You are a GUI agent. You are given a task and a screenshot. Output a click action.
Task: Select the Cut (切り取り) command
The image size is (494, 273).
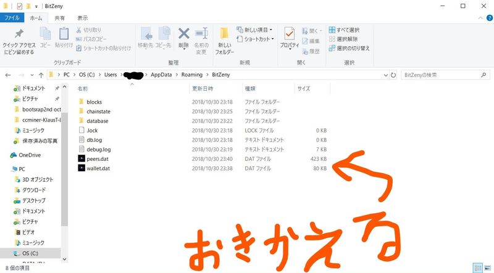(88, 30)
